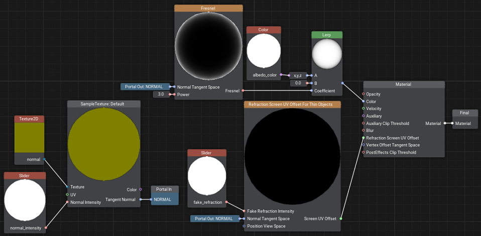Viewport: 481px width, 236px height.
Task: Click the x,y,z swizzle node
Action: pos(297,75)
